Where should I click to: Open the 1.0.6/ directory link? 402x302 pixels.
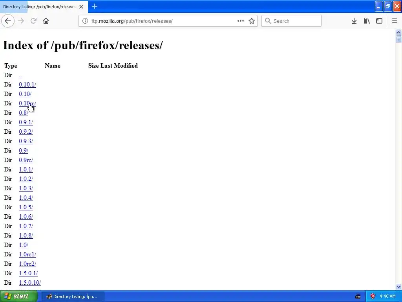tap(26, 217)
